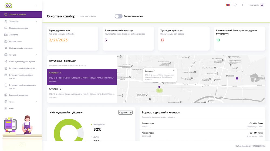
Task: Click the Тооцоо calculator icon
Action: [x=6, y=55]
